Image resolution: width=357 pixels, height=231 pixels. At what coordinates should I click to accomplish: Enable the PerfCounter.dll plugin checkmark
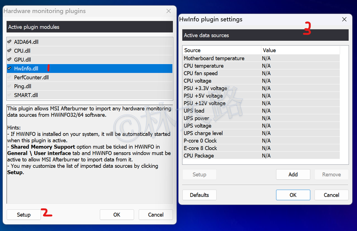(x=9, y=77)
